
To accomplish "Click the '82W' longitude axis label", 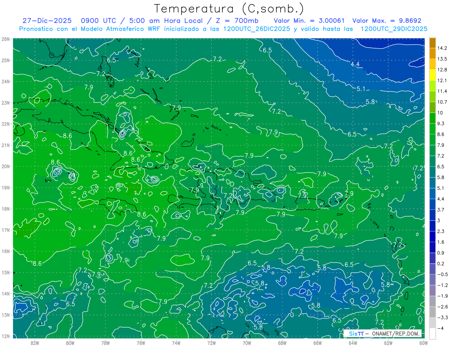I will (35, 343).
